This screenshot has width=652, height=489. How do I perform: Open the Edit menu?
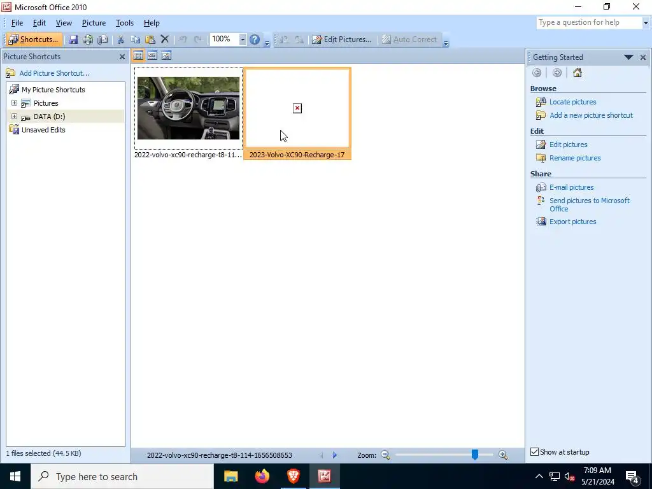(x=39, y=23)
